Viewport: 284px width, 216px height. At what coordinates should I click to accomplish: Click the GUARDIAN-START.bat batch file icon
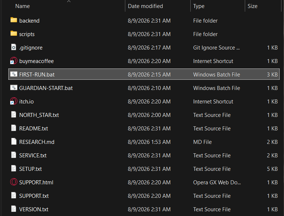14,87
